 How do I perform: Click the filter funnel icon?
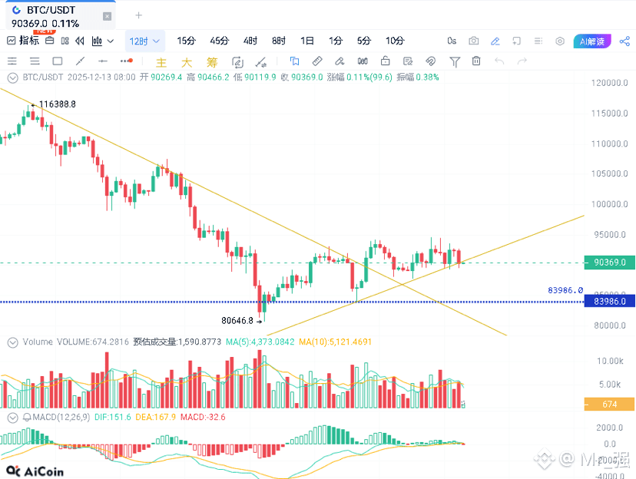pyautogui.click(x=455, y=61)
